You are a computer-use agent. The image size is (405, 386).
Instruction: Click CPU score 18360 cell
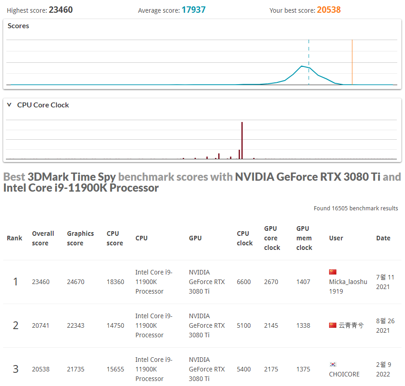pyautogui.click(x=115, y=282)
